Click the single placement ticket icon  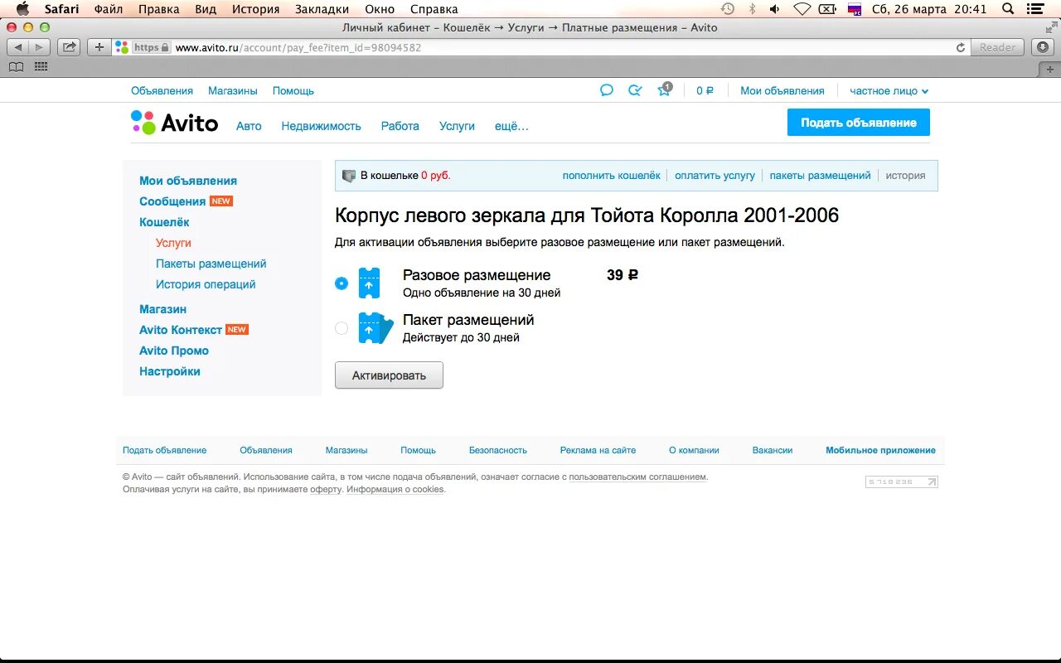[369, 283]
